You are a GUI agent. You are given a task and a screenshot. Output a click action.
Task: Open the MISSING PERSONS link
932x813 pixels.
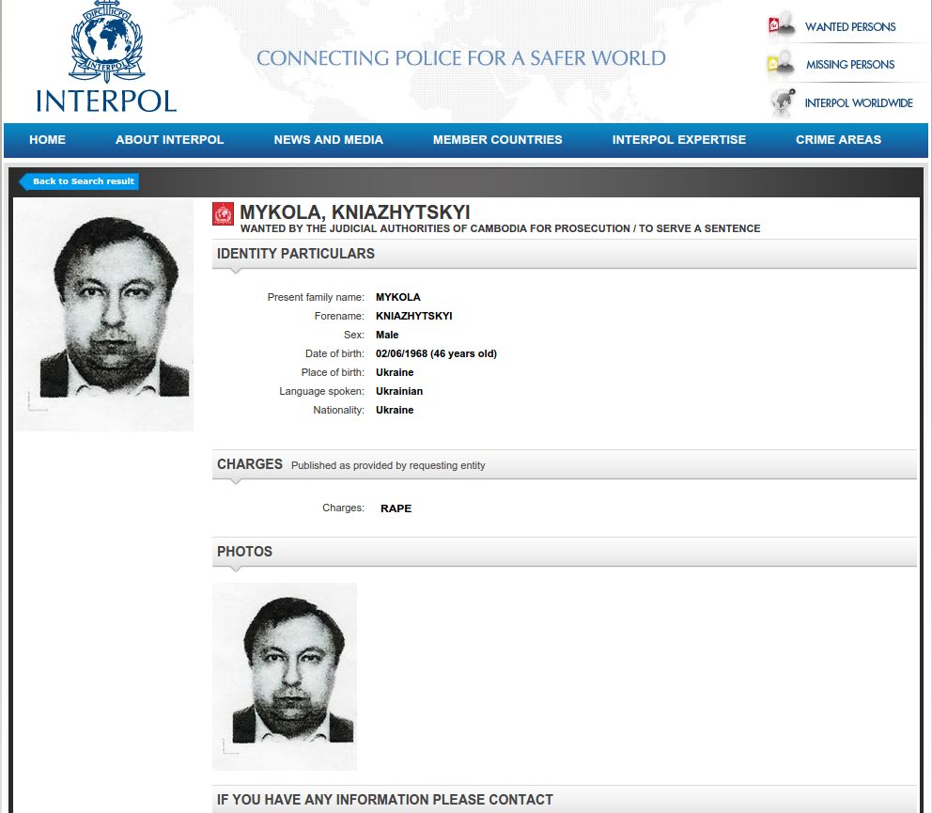tap(850, 64)
